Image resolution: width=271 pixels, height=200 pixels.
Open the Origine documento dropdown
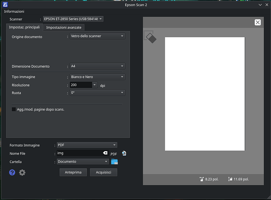(x=96, y=36)
